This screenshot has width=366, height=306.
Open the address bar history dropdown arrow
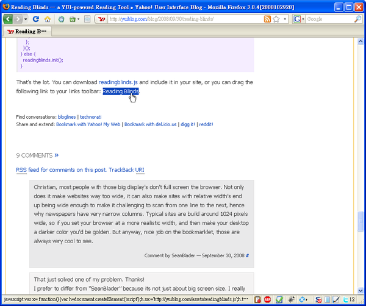coord(285,19)
